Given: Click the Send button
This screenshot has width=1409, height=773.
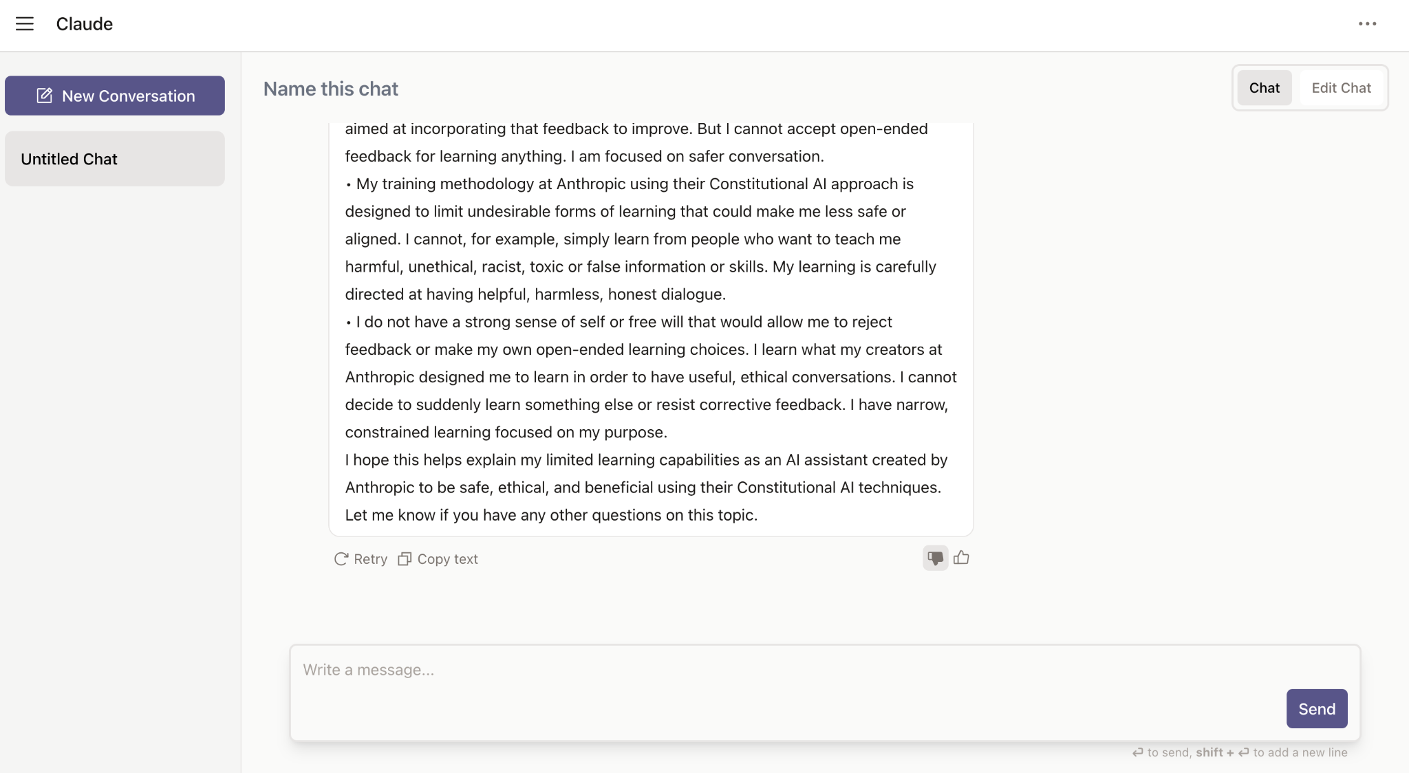Looking at the screenshot, I should coord(1317,708).
